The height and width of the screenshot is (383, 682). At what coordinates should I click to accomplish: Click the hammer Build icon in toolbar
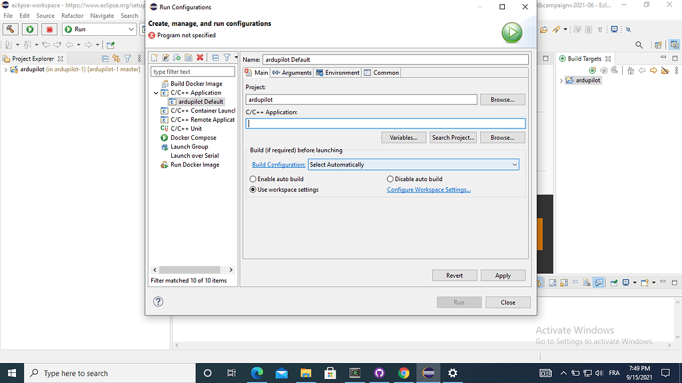click(11, 29)
